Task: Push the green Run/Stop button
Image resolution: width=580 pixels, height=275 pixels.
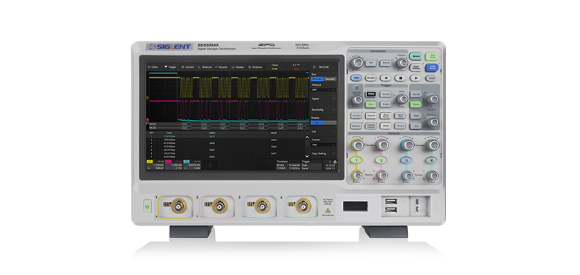Action: 431,56
